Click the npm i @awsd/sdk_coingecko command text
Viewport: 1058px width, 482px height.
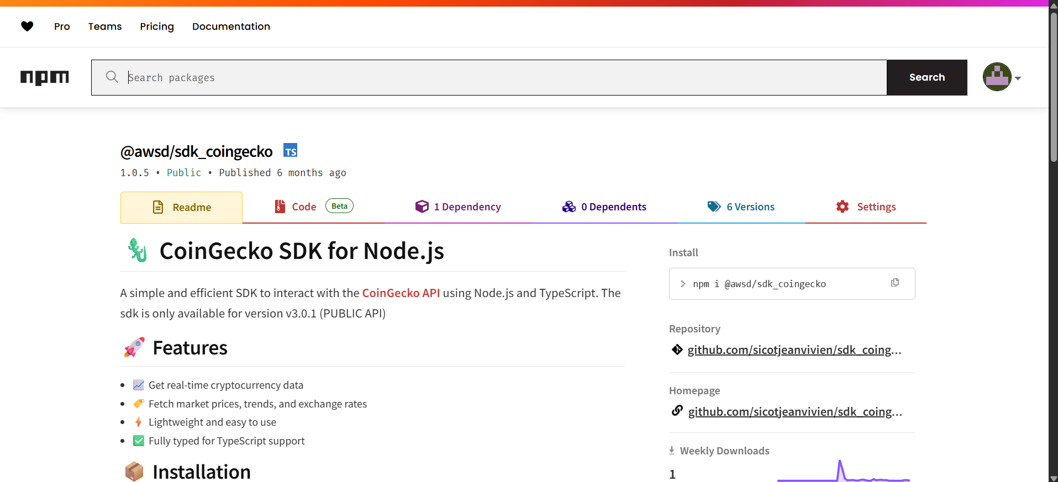759,284
